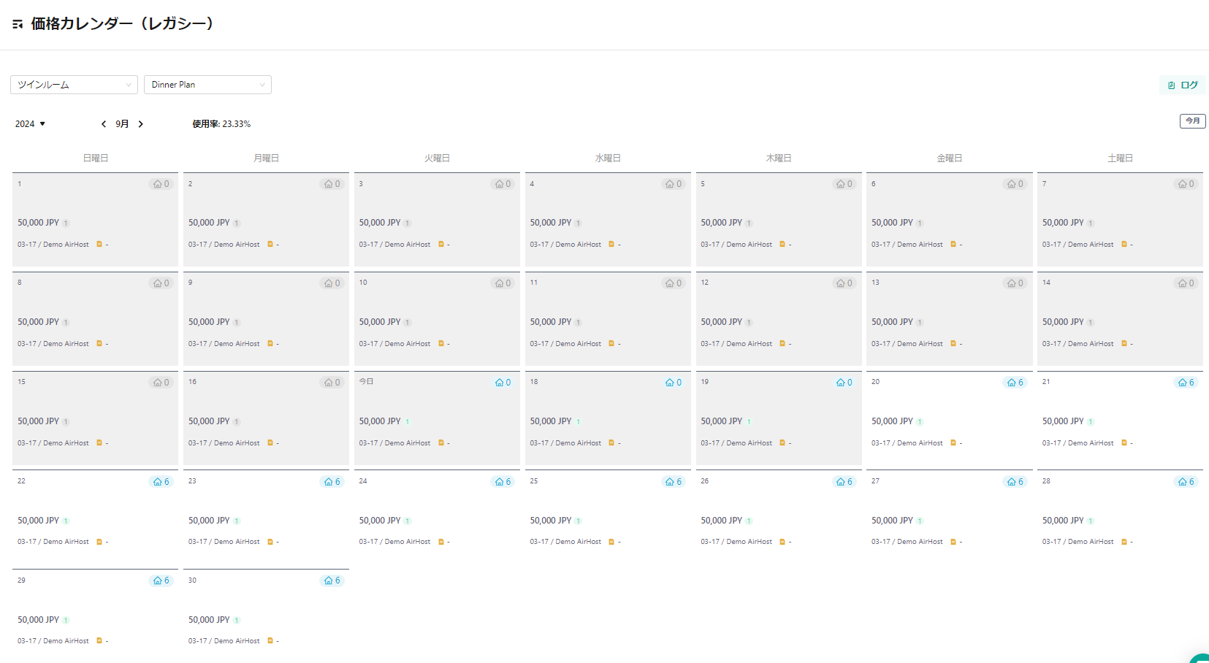Click the 今月 button
This screenshot has width=1209, height=663.
1193,121
